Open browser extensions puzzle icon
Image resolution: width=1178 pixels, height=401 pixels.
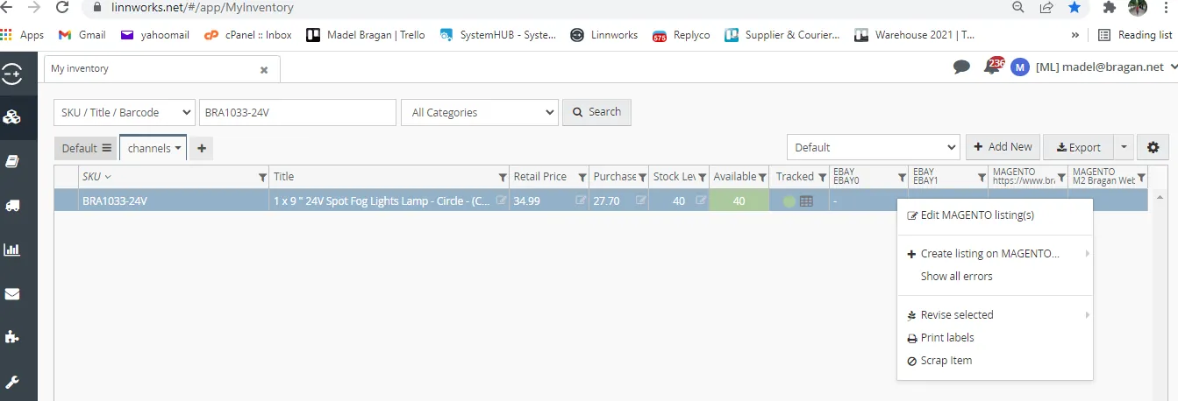(1109, 8)
